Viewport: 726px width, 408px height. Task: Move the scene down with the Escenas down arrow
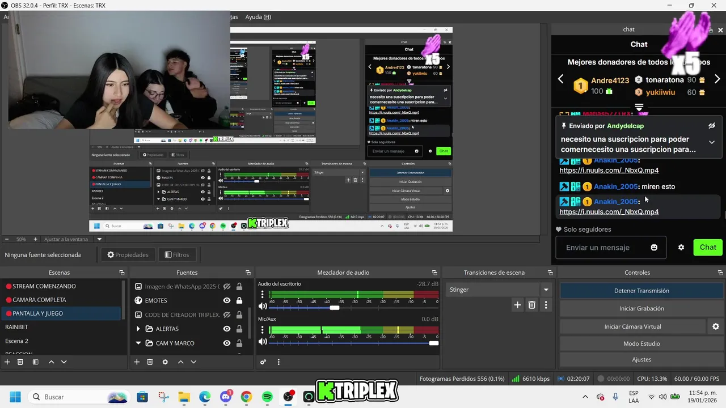point(64,362)
